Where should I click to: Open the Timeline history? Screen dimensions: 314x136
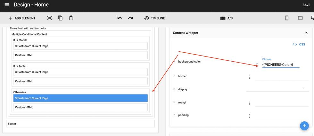(x=154, y=18)
